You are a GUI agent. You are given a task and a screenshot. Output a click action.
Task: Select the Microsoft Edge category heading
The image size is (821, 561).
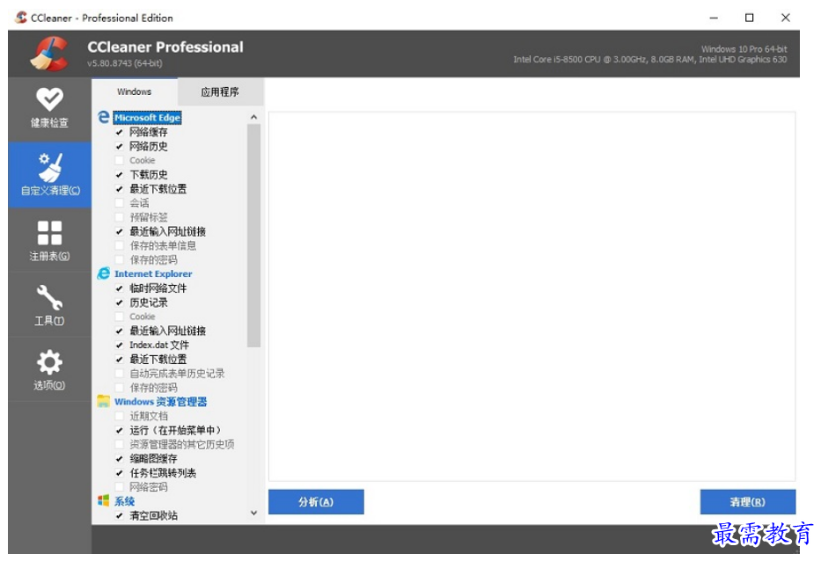(x=147, y=117)
